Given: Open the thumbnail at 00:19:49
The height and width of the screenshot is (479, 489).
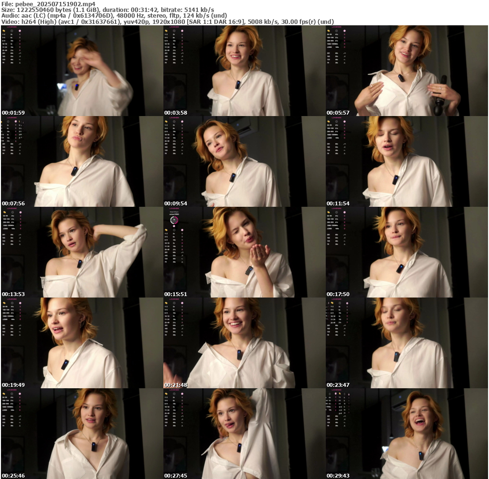Looking at the screenshot, I should pyautogui.click(x=82, y=343).
